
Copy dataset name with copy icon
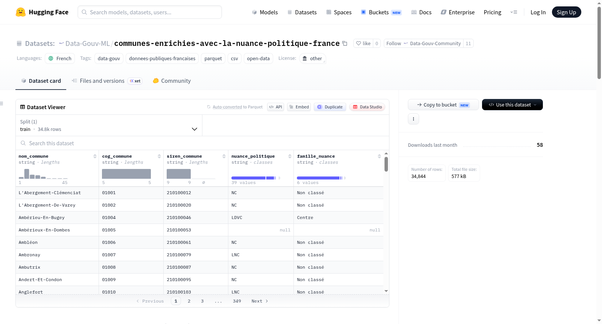point(345,43)
